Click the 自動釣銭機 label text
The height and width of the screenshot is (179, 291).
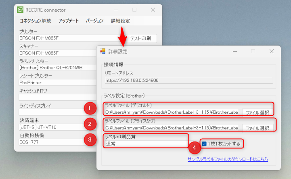tap(32, 135)
